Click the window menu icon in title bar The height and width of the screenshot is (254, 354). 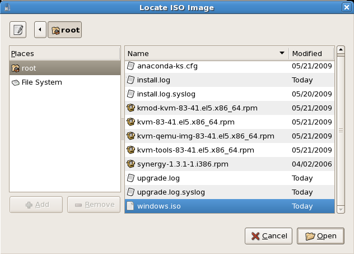click(x=7, y=7)
